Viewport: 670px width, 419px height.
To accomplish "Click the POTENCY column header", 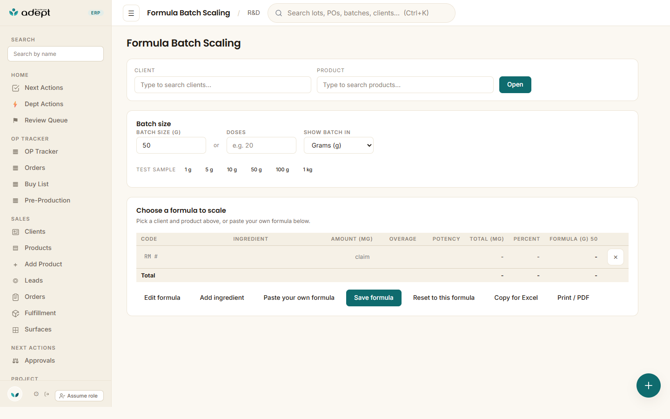I will point(446,239).
